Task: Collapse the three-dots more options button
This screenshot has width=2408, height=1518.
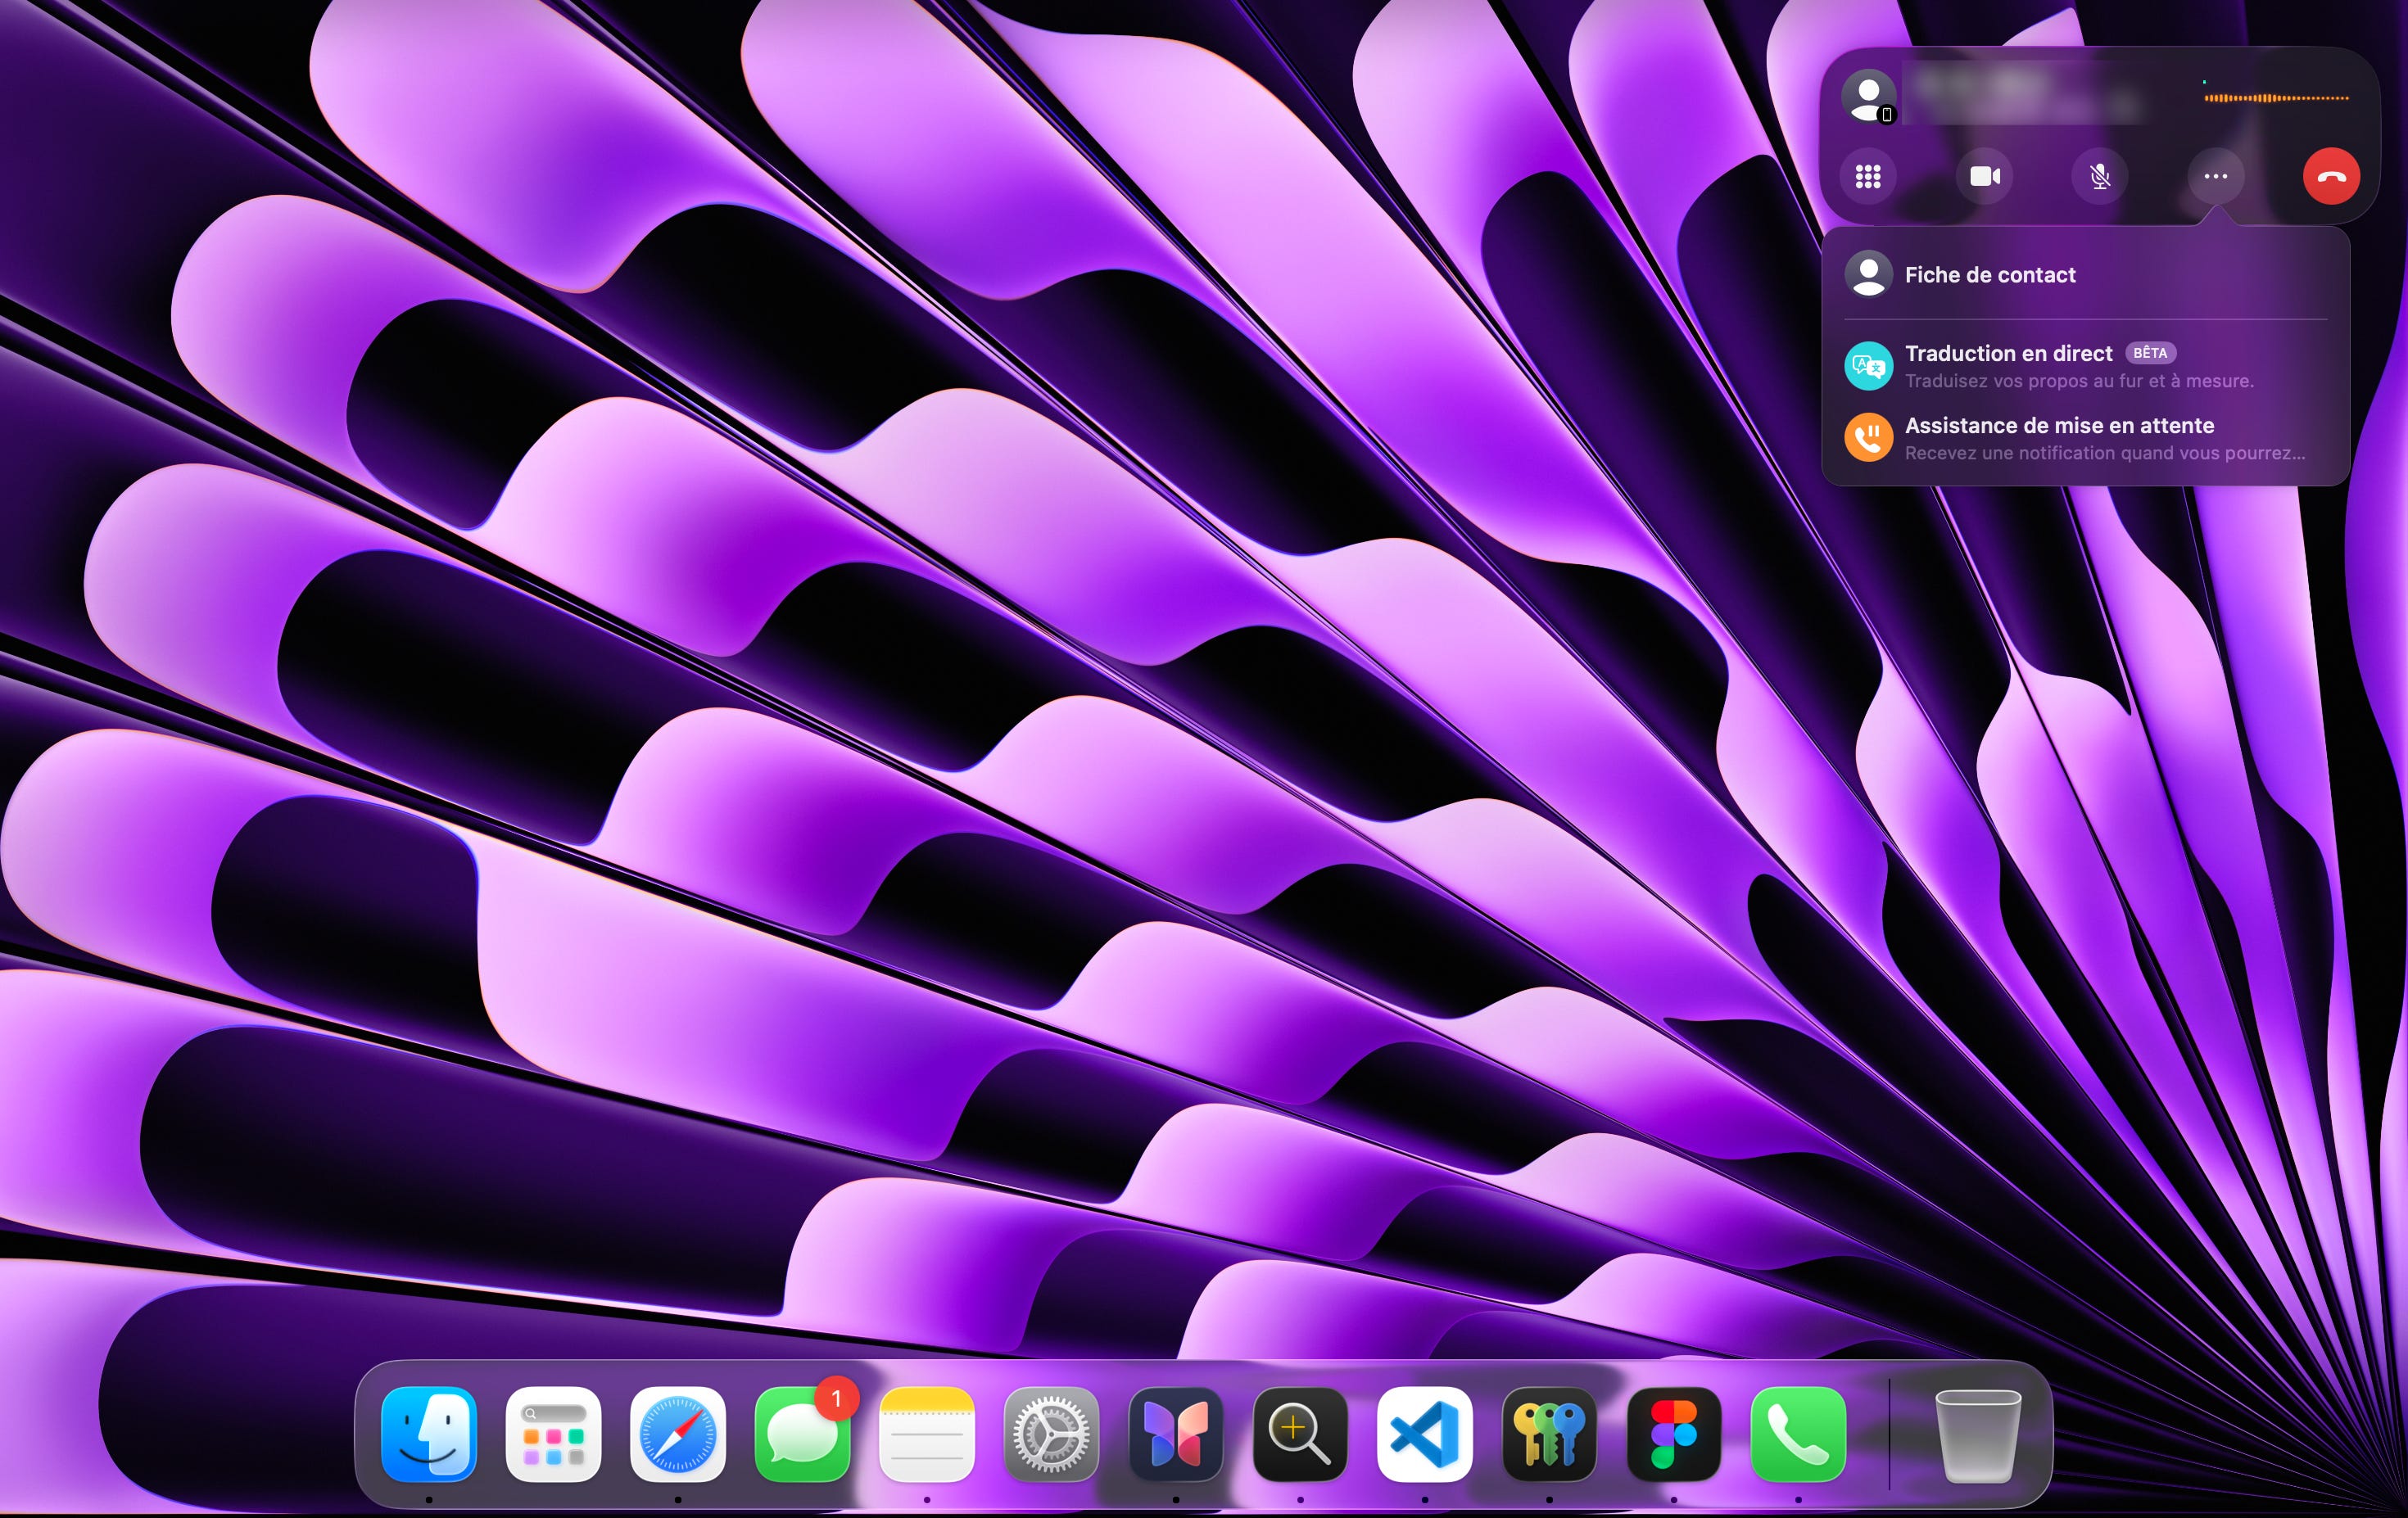Action: click(x=2215, y=177)
